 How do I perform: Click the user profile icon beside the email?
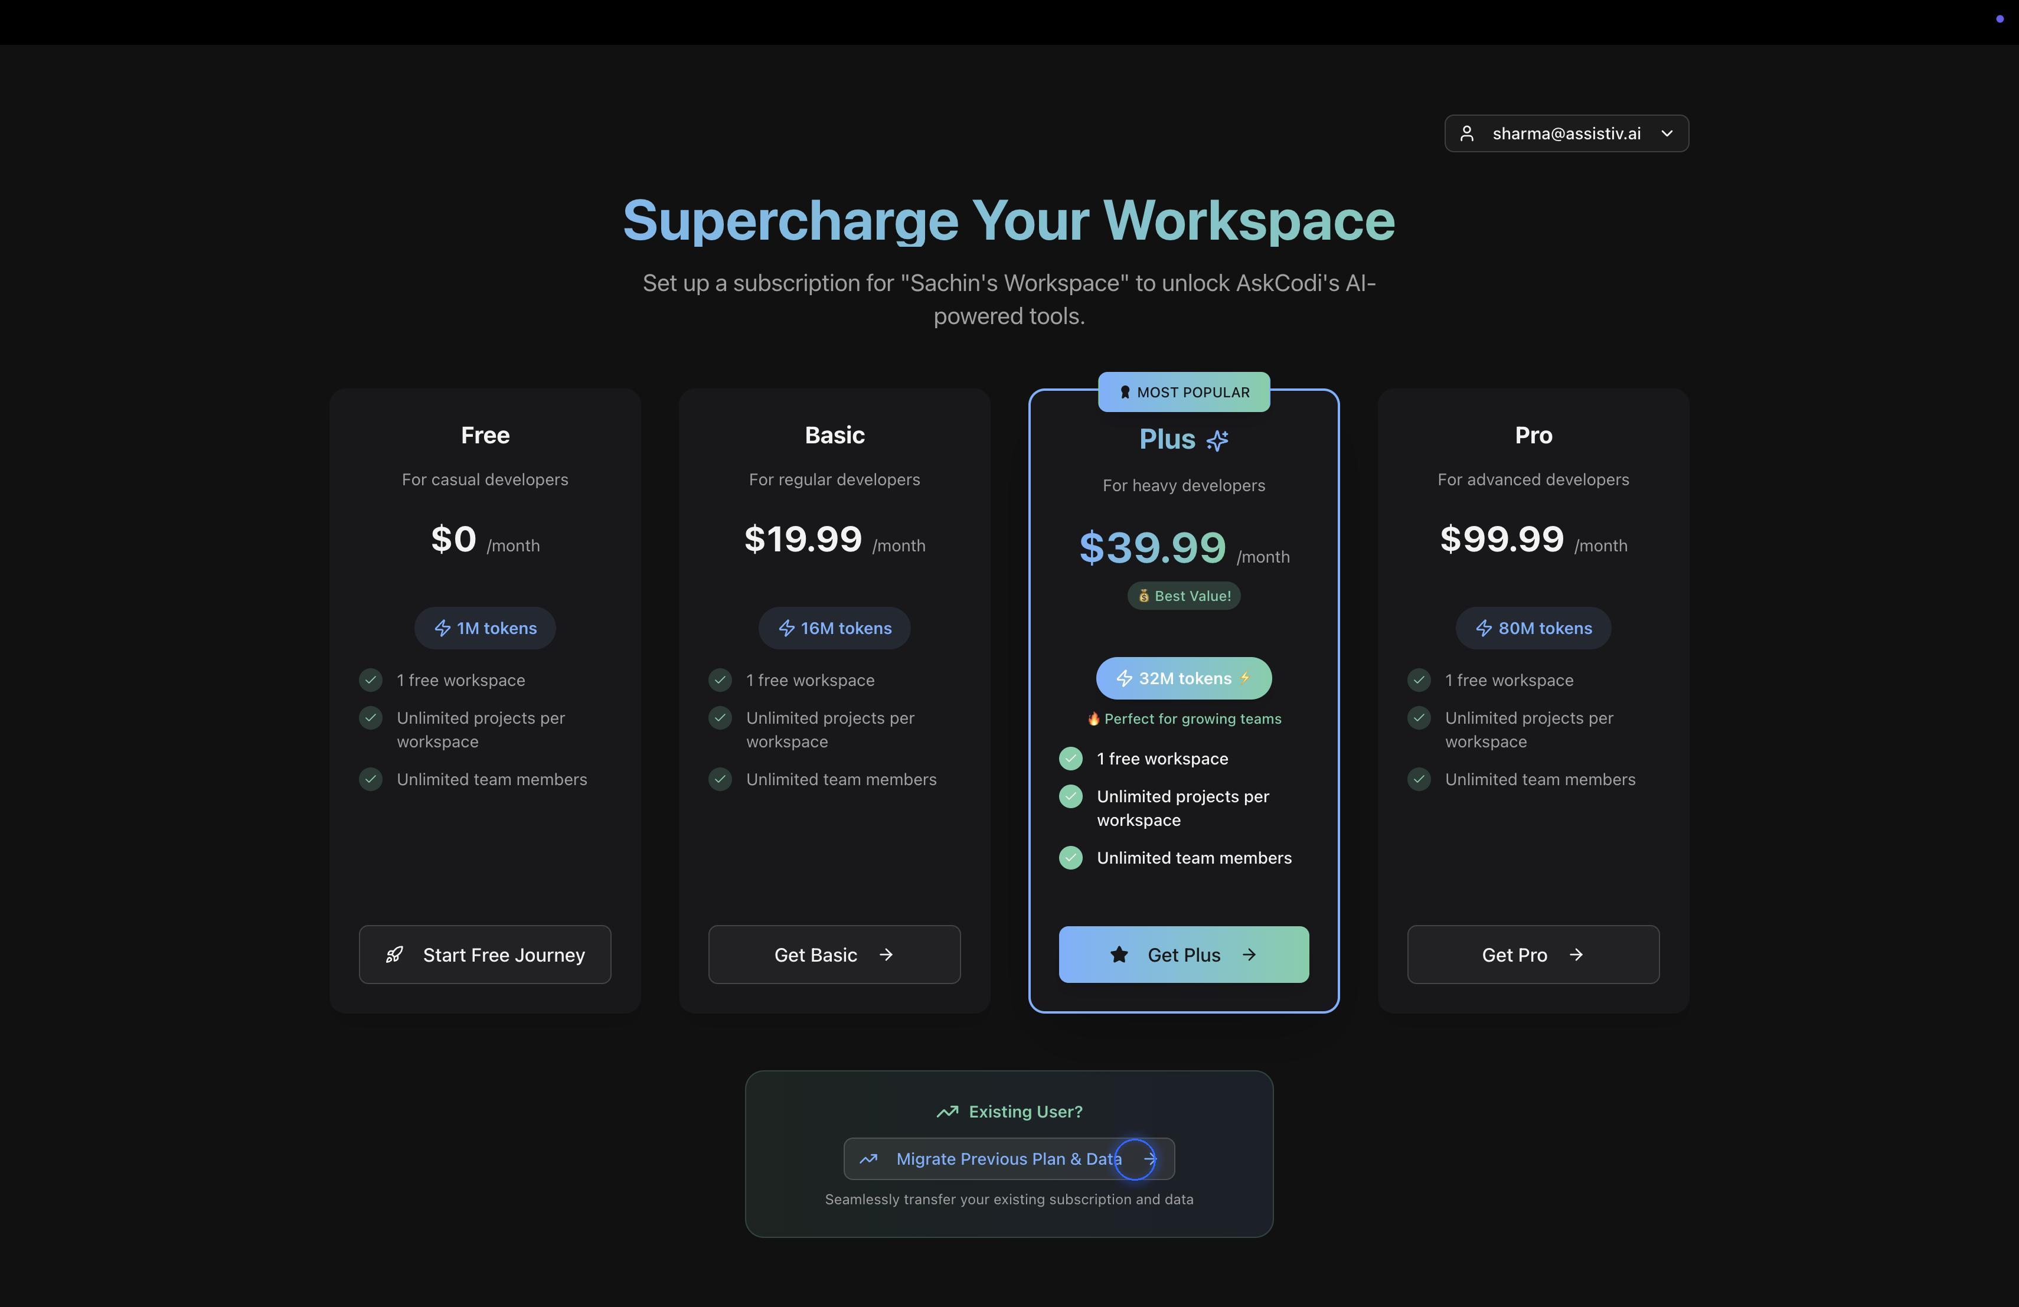(1467, 134)
